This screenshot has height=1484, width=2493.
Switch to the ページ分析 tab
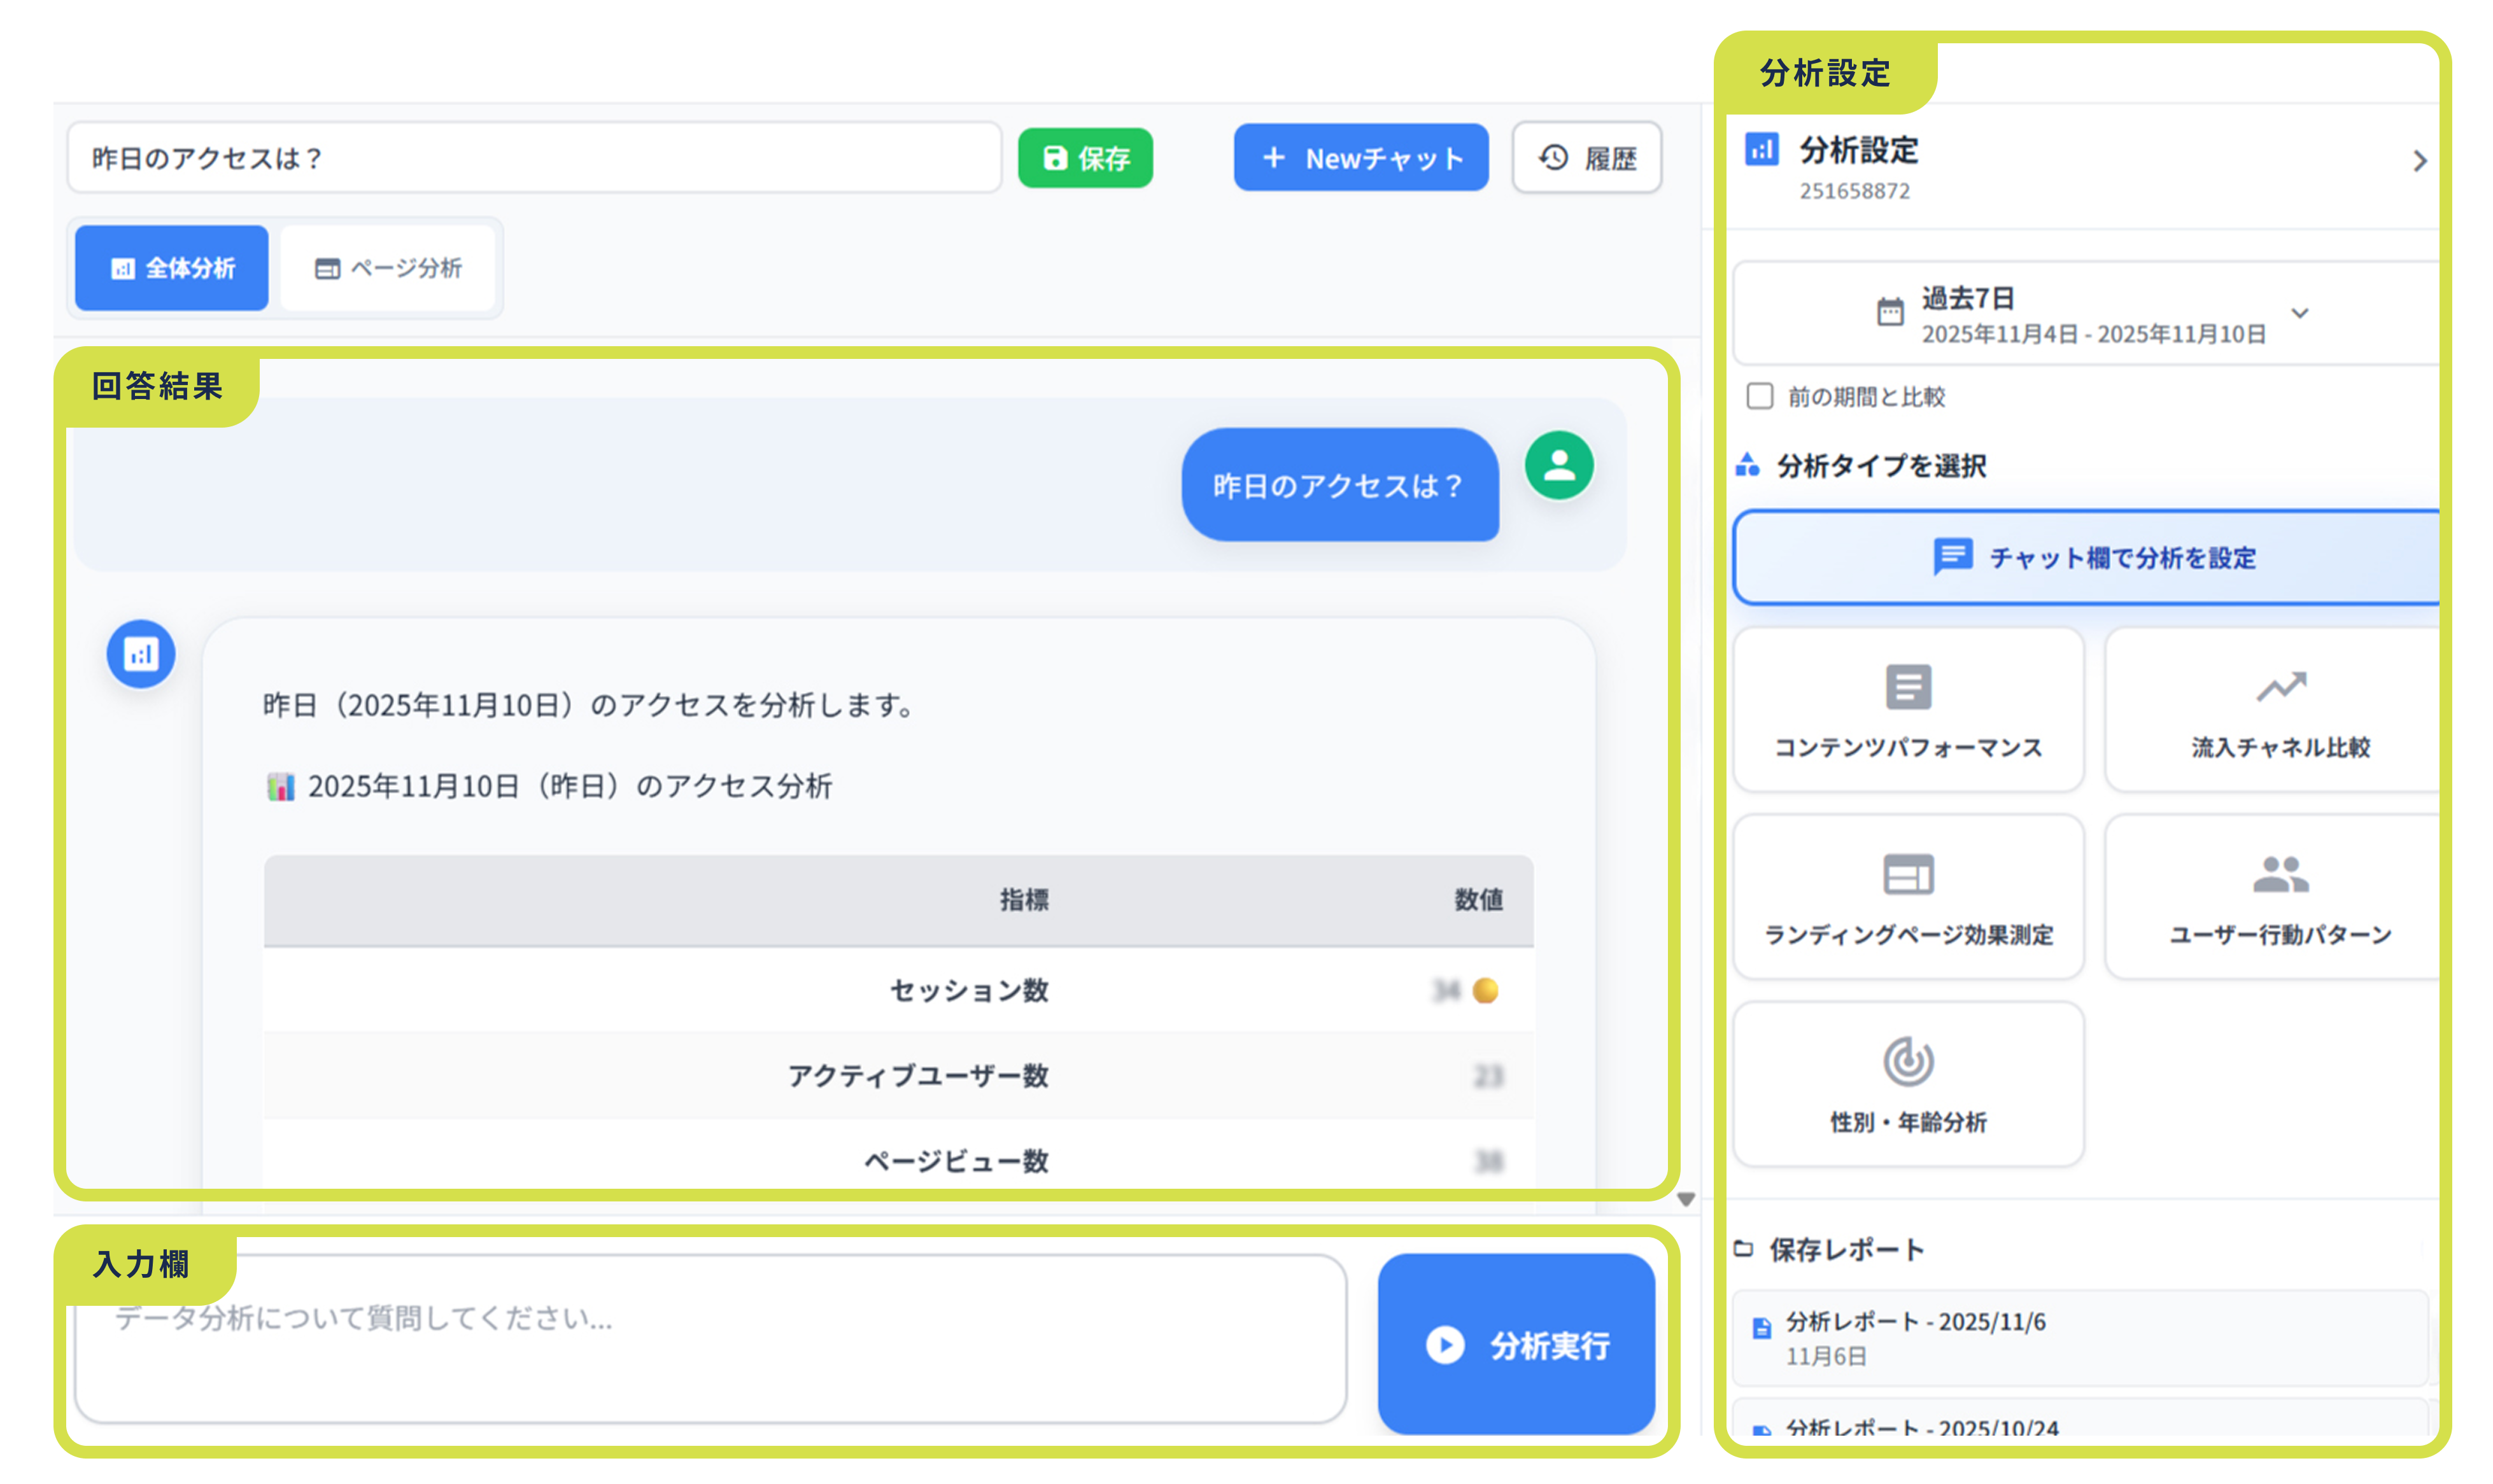point(388,268)
